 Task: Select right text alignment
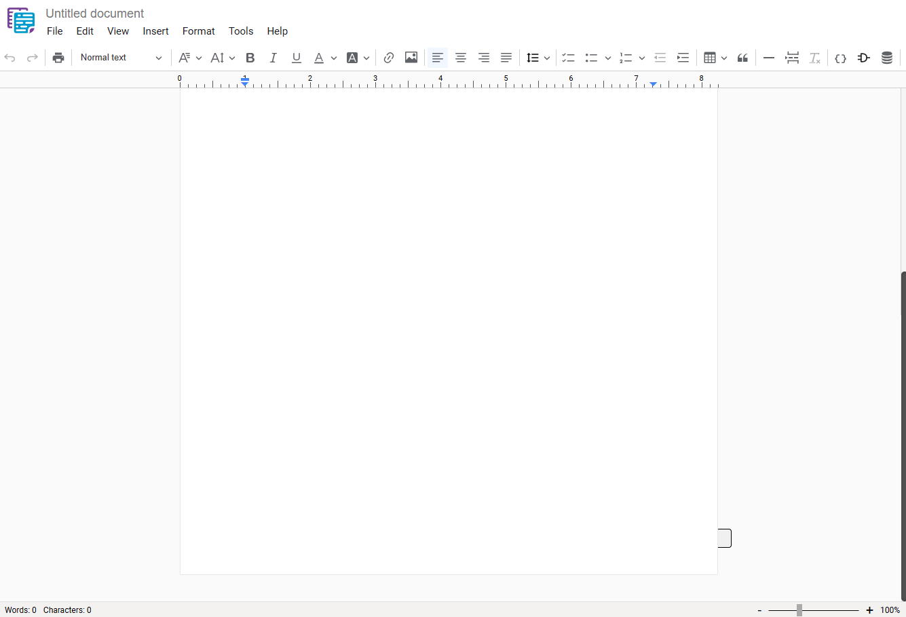pyautogui.click(x=484, y=58)
